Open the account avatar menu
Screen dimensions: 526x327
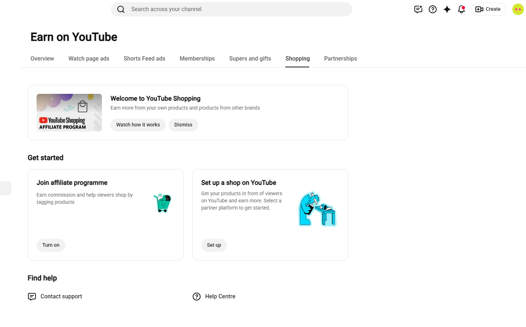pos(518,9)
